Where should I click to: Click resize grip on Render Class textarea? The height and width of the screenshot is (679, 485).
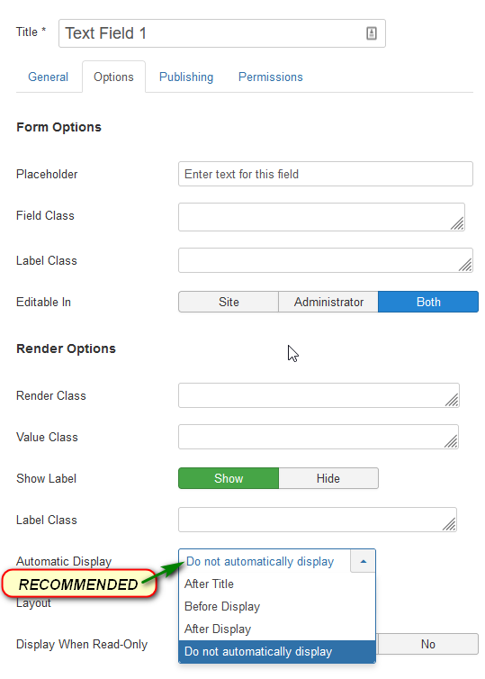point(452,400)
